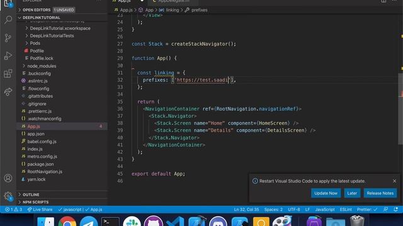Click the Ln 32, Col 35 status item
Image resolution: width=403 pixels, height=226 pixels.
click(246, 209)
